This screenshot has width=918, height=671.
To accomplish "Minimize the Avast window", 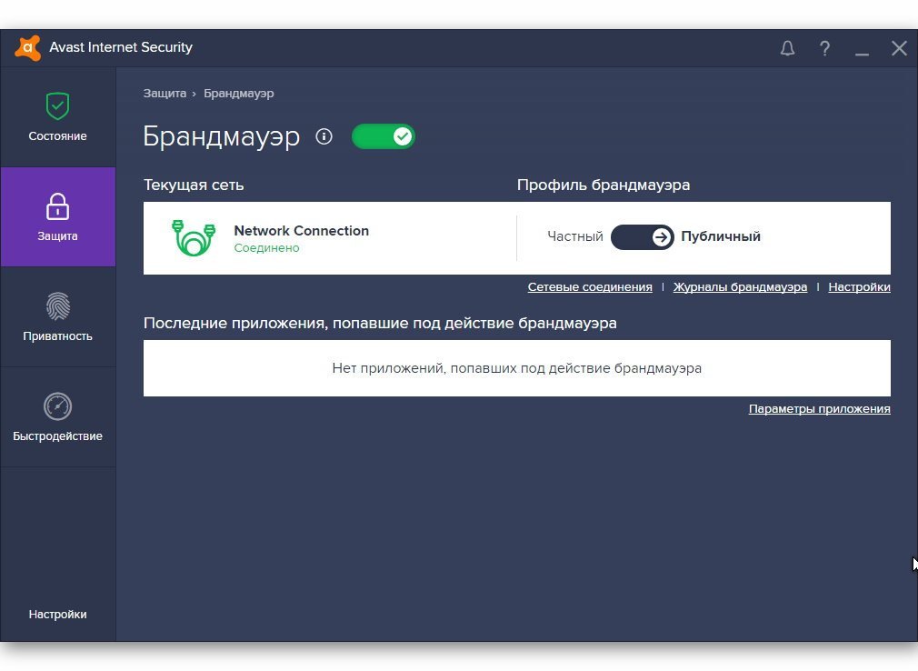I will click(862, 54).
